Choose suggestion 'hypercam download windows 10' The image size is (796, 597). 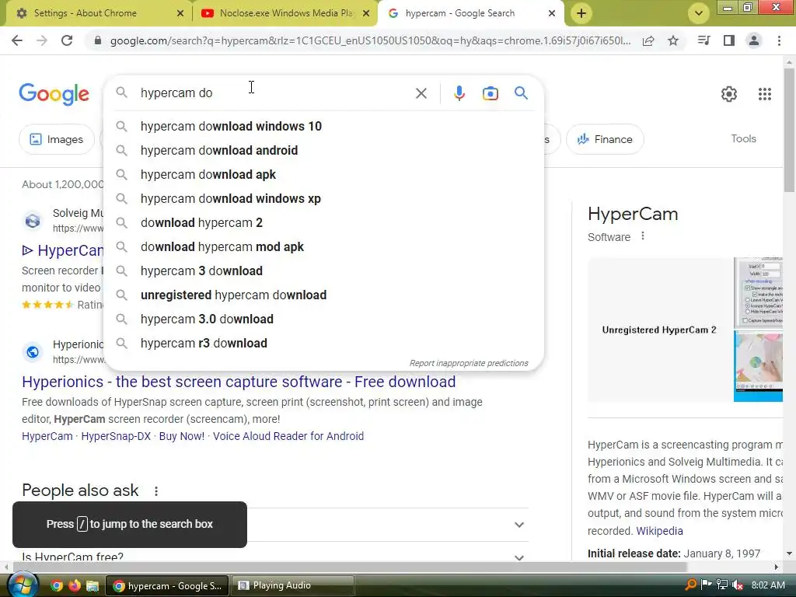(x=323, y=127)
